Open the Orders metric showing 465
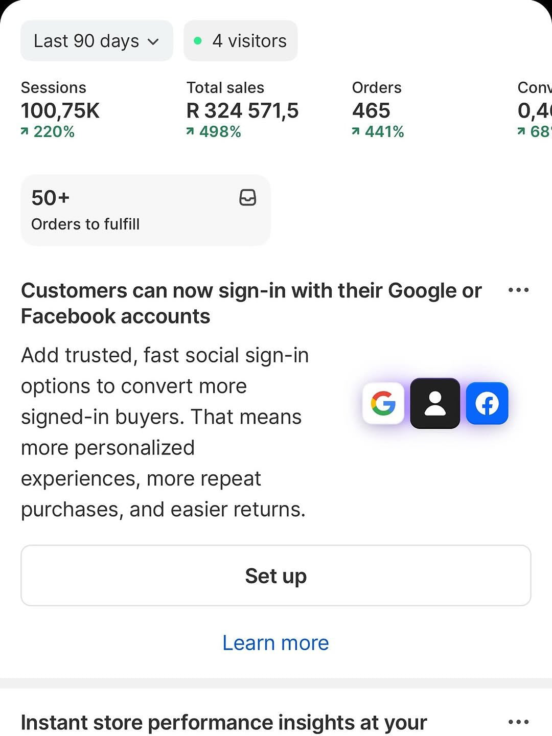This screenshot has width=552, height=736. (x=377, y=110)
